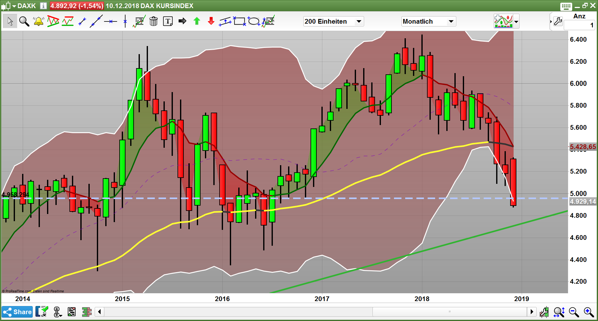Image resolution: width=598 pixels, height=321 pixels.
Task: Select the text annotation tool
Action: (168, 21)
